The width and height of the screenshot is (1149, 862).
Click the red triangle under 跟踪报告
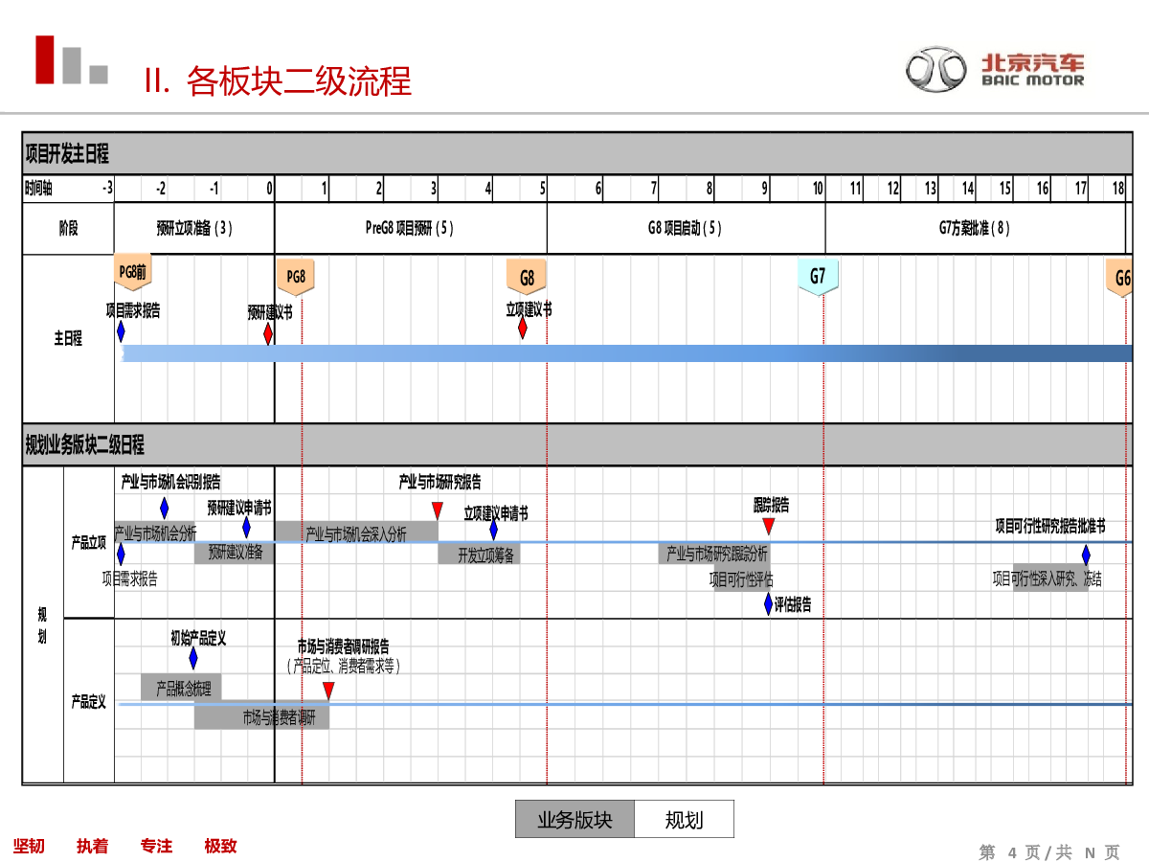tap(768, 526)
